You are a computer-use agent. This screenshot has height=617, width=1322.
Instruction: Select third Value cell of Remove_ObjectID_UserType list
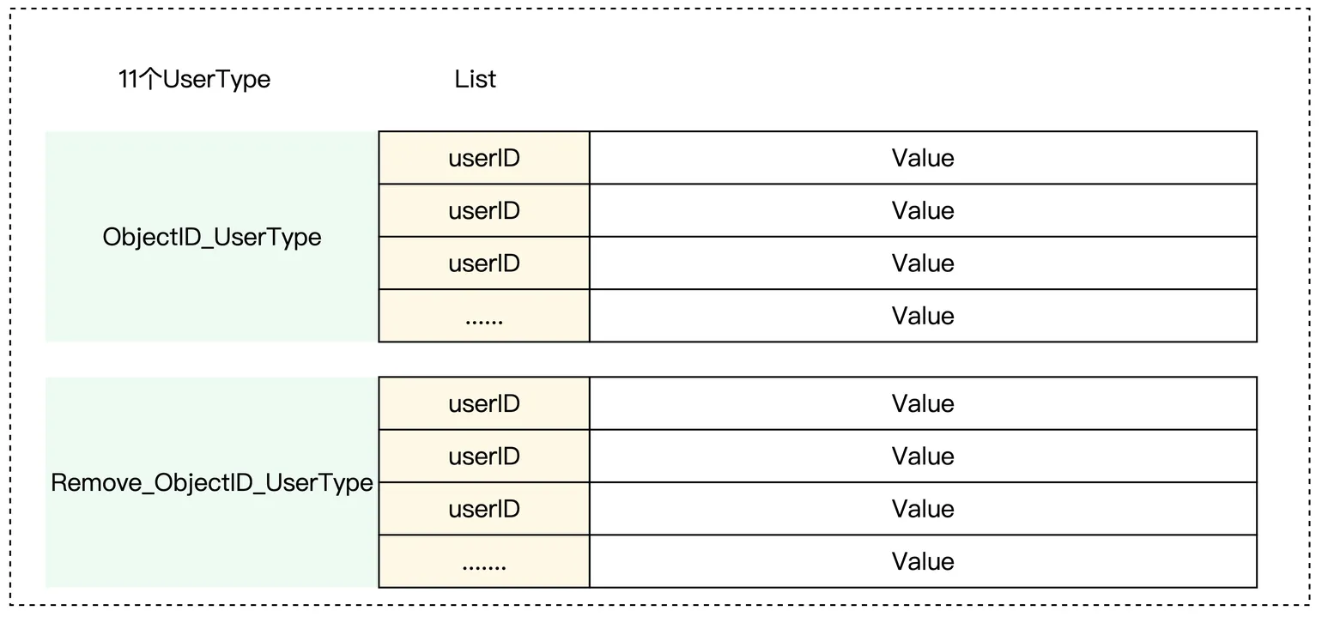923,509
